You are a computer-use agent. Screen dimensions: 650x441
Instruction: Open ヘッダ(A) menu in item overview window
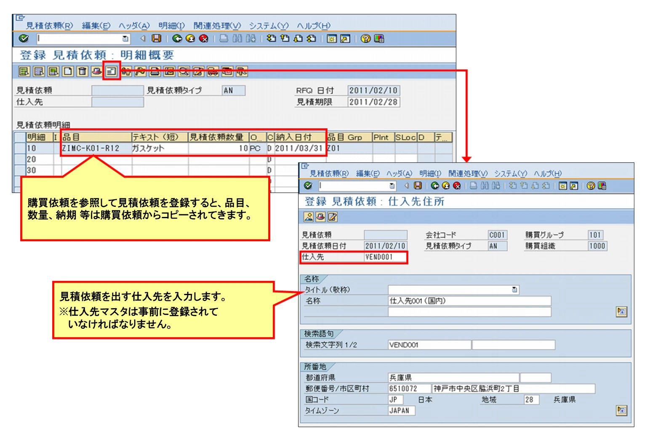point(134,26)
